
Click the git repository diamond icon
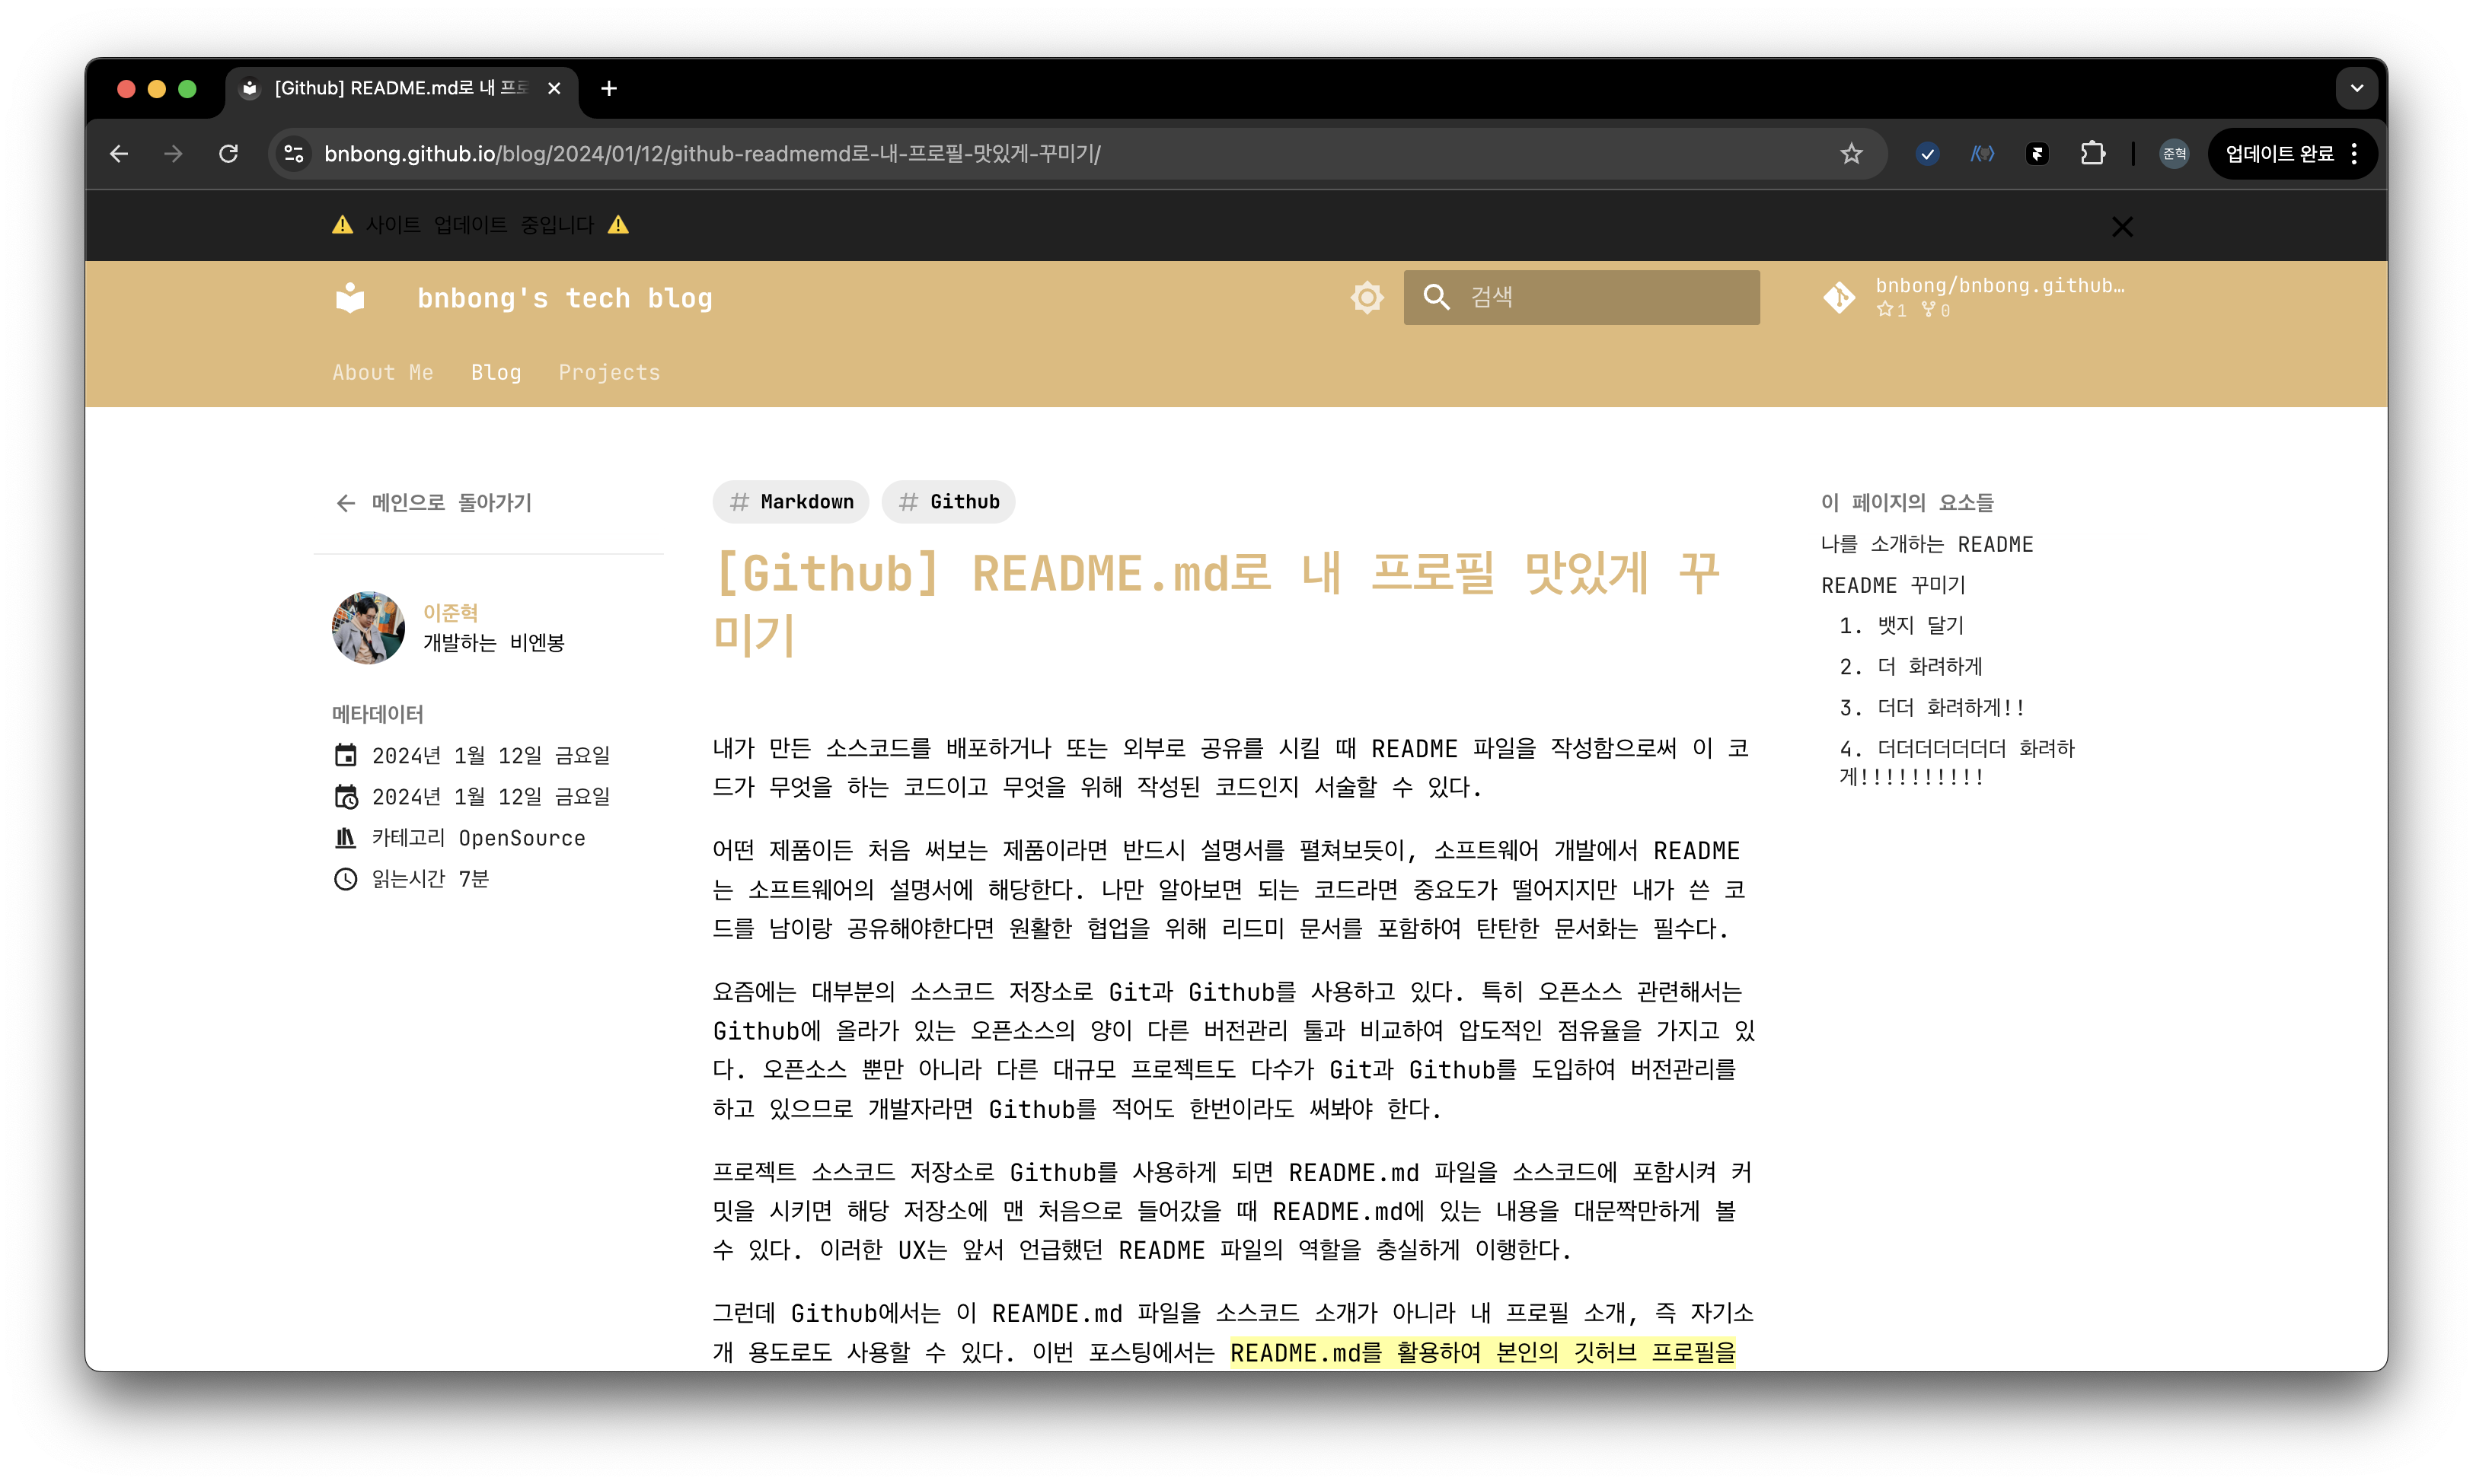1839,297
